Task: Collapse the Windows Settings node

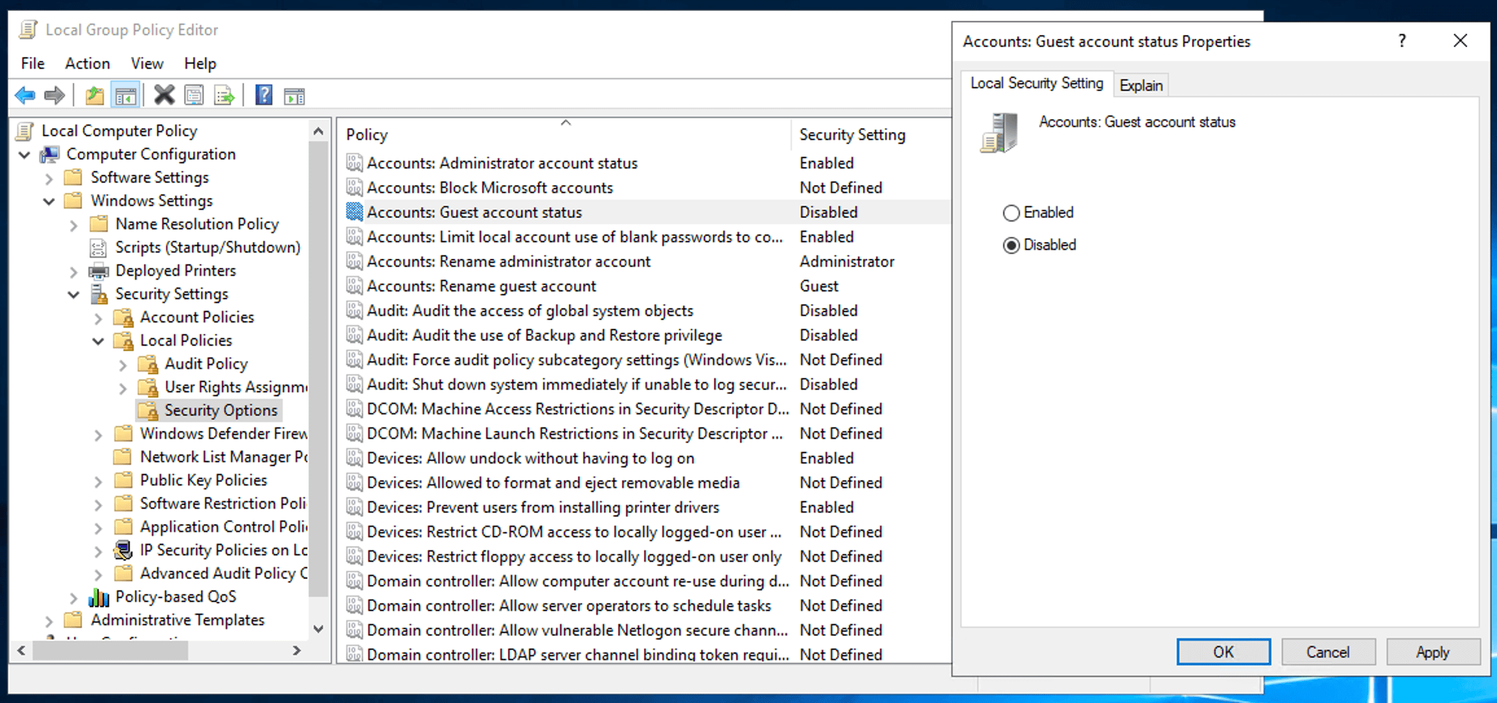Action: click(49, 201)
